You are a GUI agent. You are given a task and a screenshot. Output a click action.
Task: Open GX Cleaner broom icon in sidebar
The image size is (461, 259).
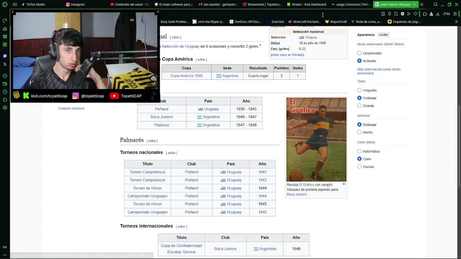(x=5, y=28)
